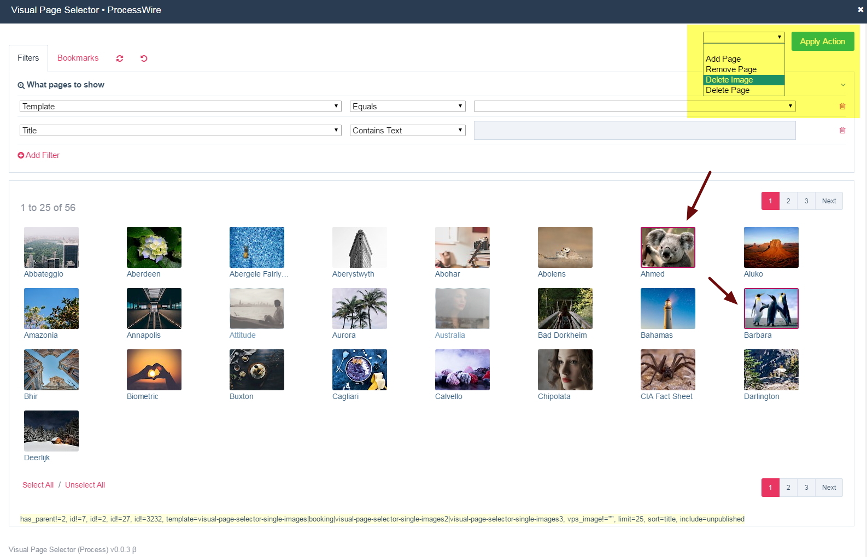Screen dimensions: 867x557
Task: Go to page 3 in bottom pagination
Action: pyautogui.click(x=806, y=488)
